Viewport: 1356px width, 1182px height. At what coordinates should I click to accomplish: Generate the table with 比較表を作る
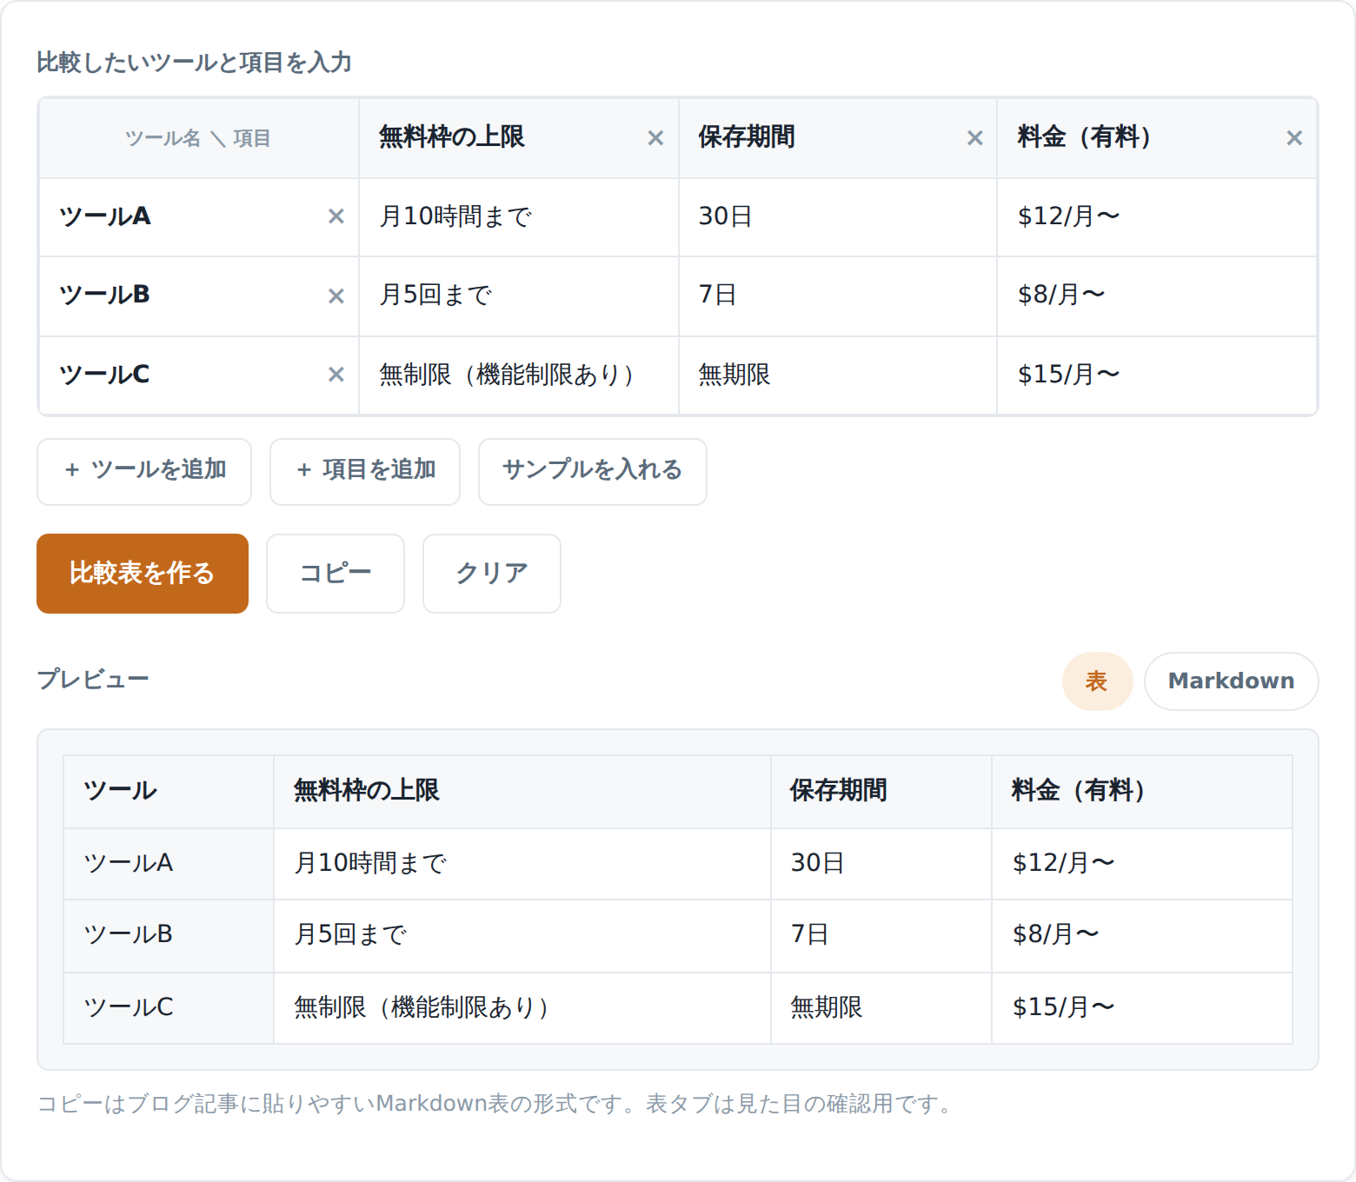pyautogui.click(x=143, y=574)
